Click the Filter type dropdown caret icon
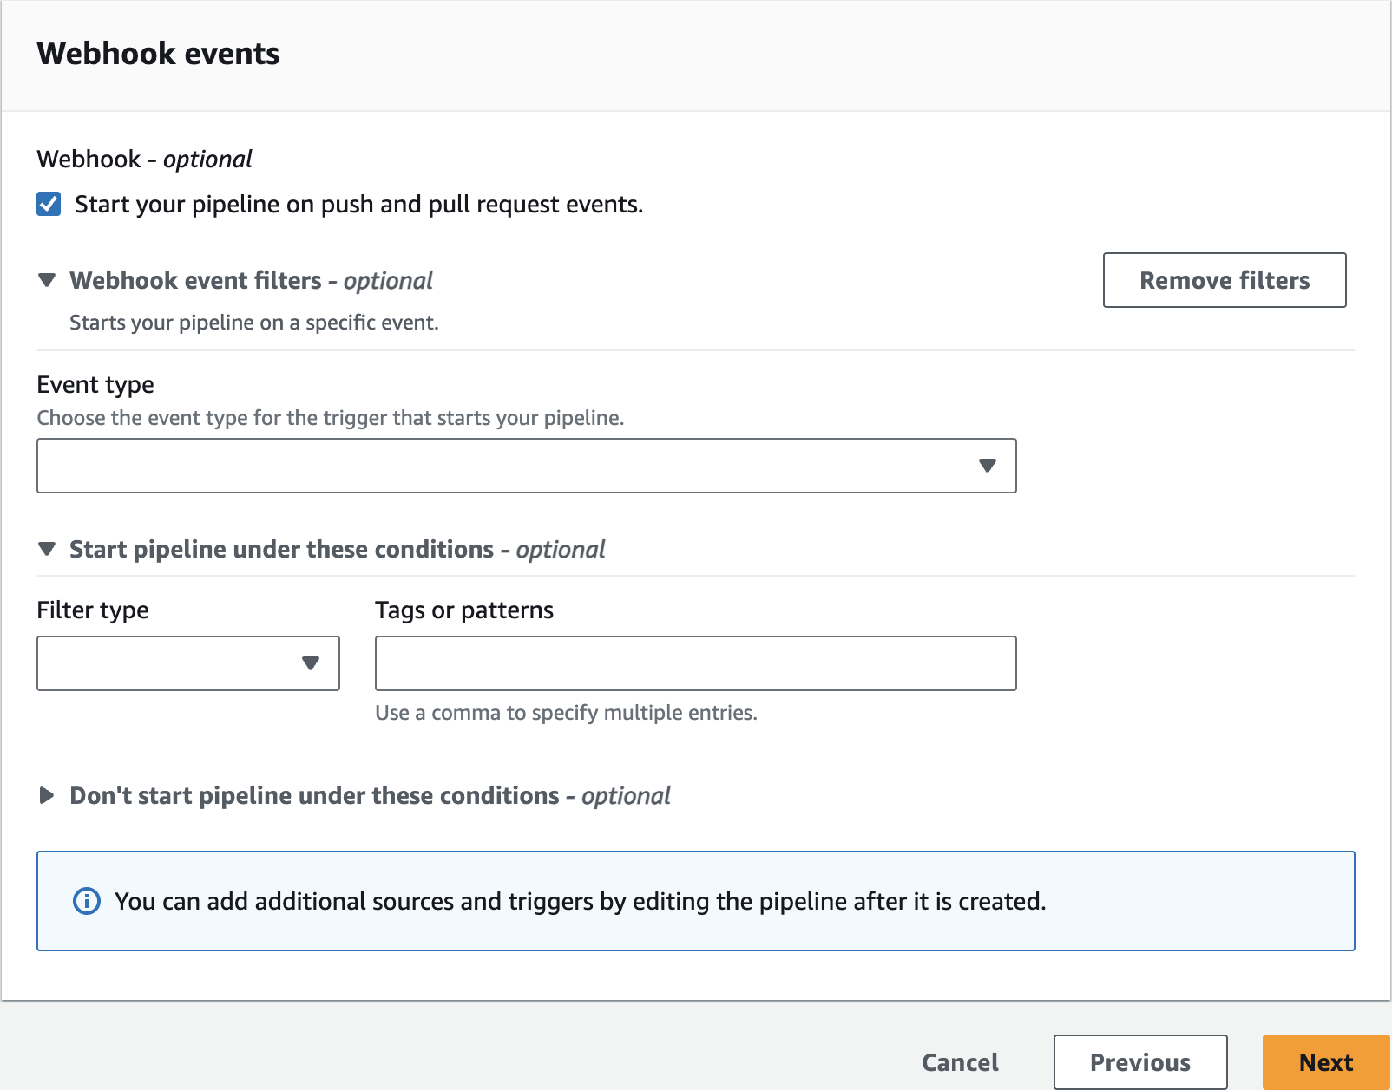Screen dimensions: 1392x1090 [x=310, y=663]
